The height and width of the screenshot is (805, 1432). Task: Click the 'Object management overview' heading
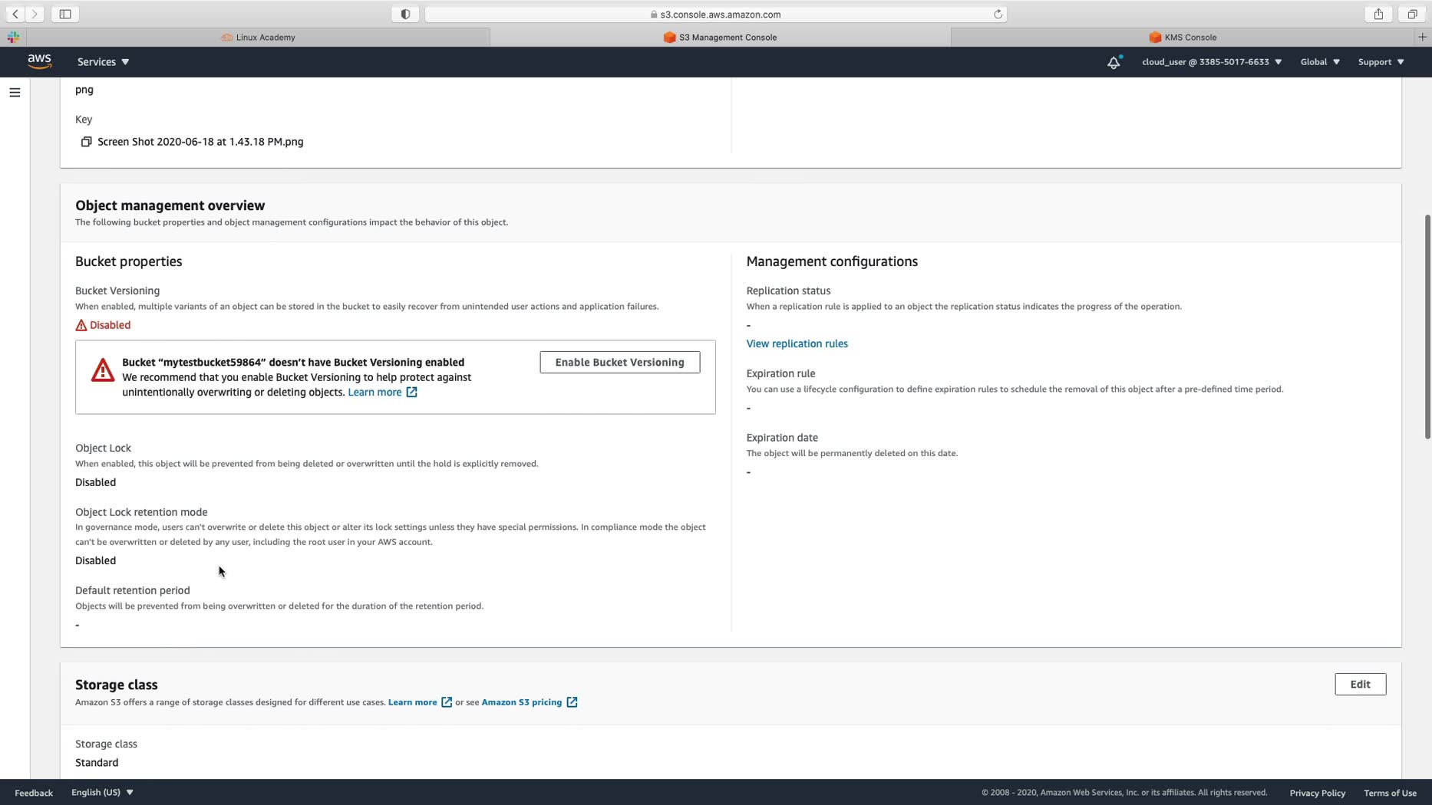point(170,205)
